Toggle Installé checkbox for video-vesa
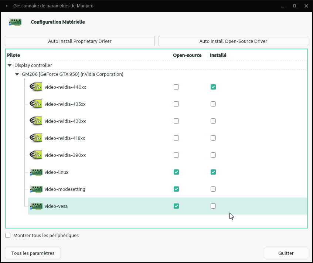 213,206
